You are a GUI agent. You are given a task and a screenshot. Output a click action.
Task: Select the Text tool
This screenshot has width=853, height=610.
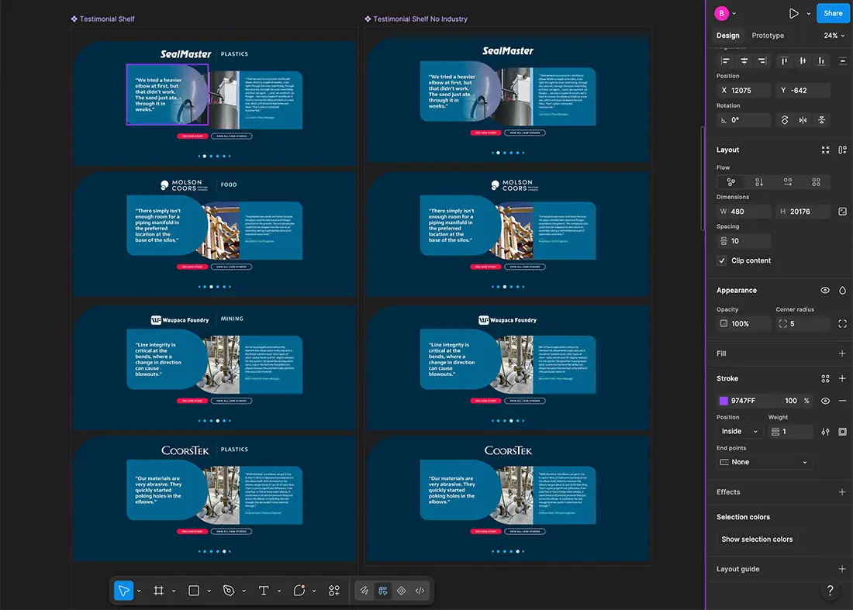pyautogui.click(x=264, y=591)
